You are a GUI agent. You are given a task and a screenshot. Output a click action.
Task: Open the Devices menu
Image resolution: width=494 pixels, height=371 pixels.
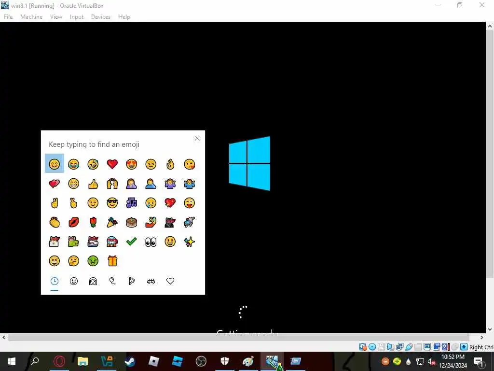click(100, 17)
